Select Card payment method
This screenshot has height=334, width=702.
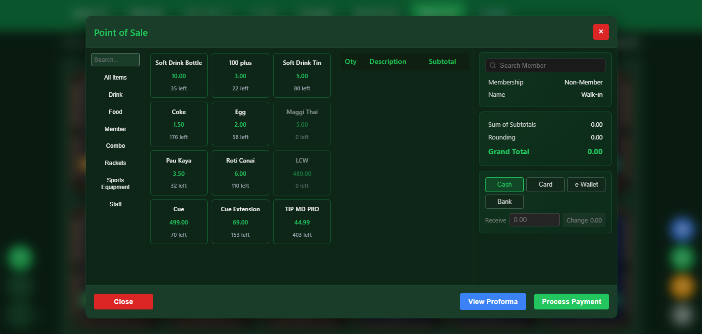point(545,185)
